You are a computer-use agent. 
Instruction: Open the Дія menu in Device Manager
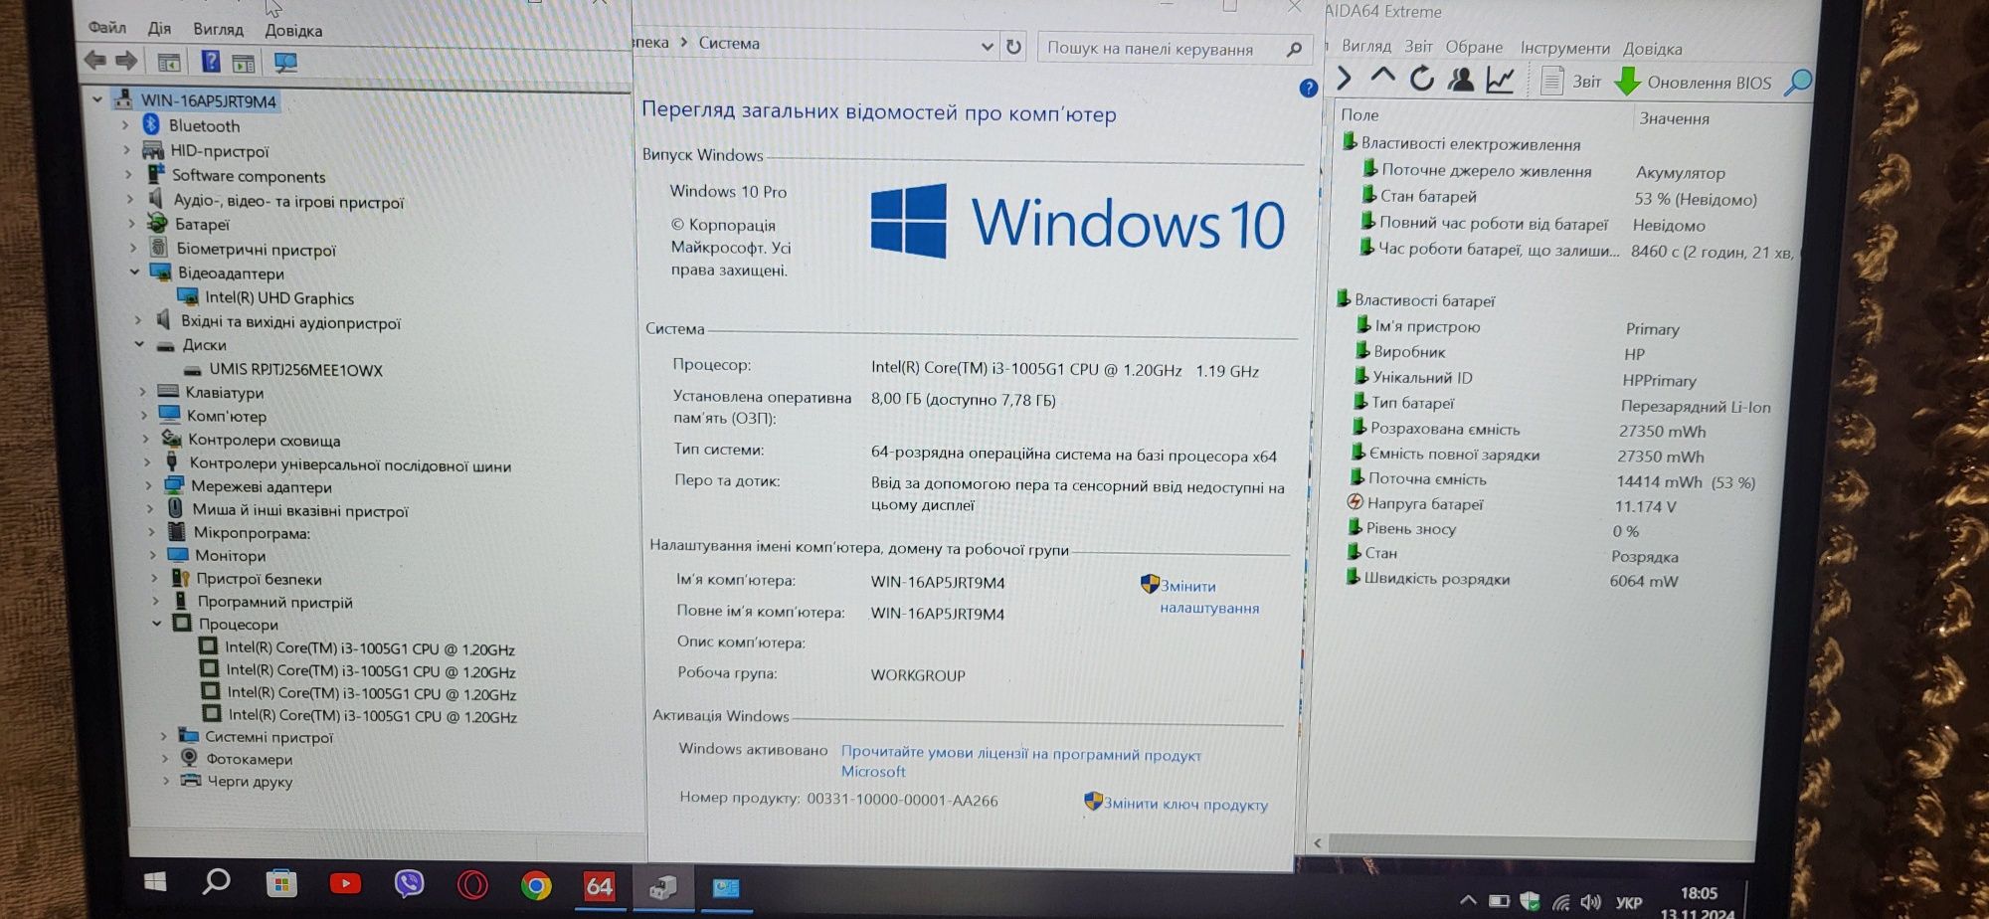point(159,28)
